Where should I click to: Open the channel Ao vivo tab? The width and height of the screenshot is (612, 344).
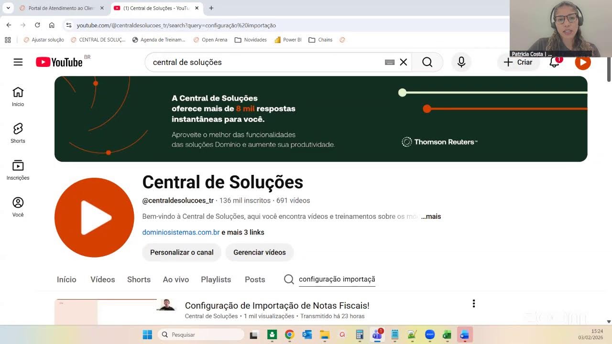[176, 279]
